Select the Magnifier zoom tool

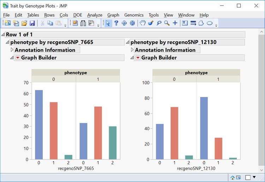click(167, 23)
